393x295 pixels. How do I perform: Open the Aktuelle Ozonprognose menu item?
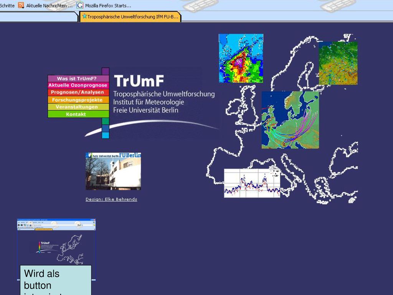click(x=78, y=85)
